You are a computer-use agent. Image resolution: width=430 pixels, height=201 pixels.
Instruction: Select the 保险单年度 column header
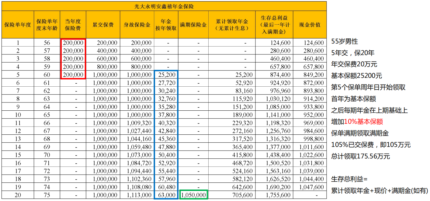point(18,25)
